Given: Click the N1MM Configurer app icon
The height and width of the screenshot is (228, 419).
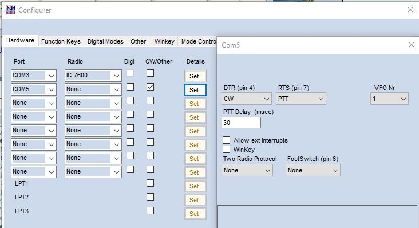Looking at the screenshot, I should pyautogui.click(x=11, y=10).
